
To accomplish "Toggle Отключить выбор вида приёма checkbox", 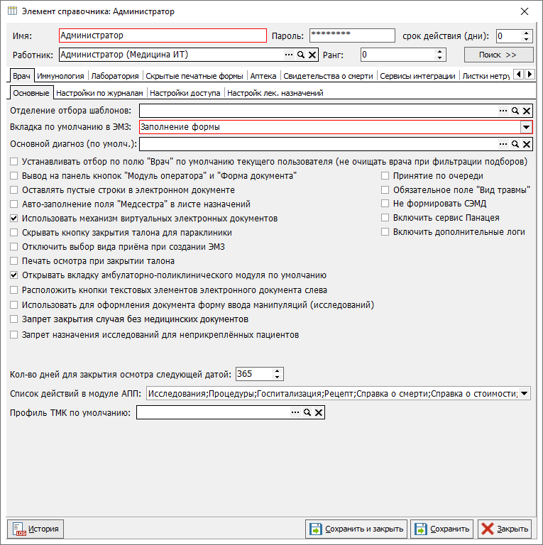I will (14, 247).
